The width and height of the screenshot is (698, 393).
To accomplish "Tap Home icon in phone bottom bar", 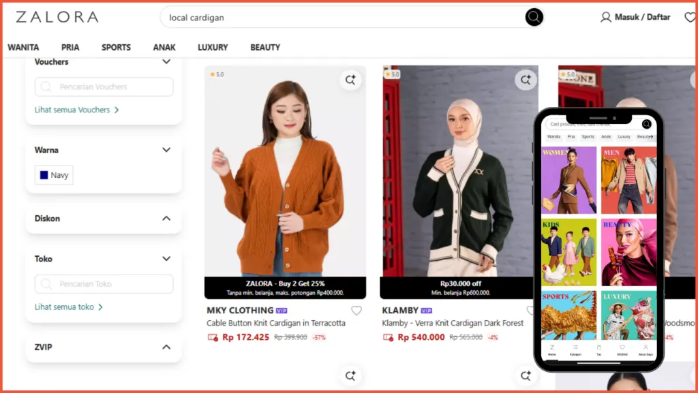I will (552, 350).
